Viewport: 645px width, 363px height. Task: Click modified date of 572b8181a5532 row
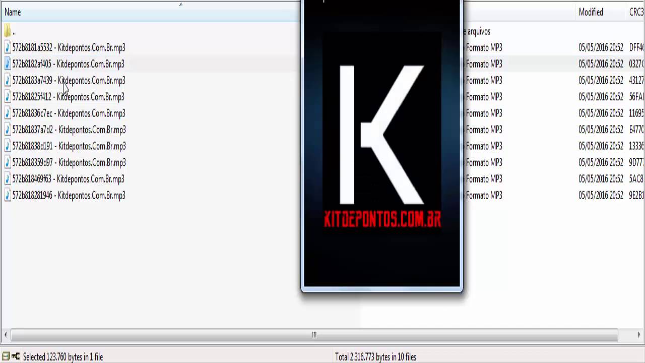pos(601,48)
